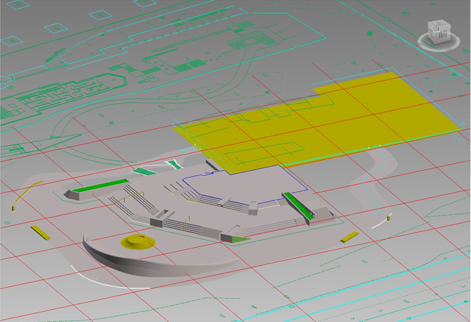Click the ViewCube front face labeled 前
Screen dimensions: 471x322
click(443, 34)
